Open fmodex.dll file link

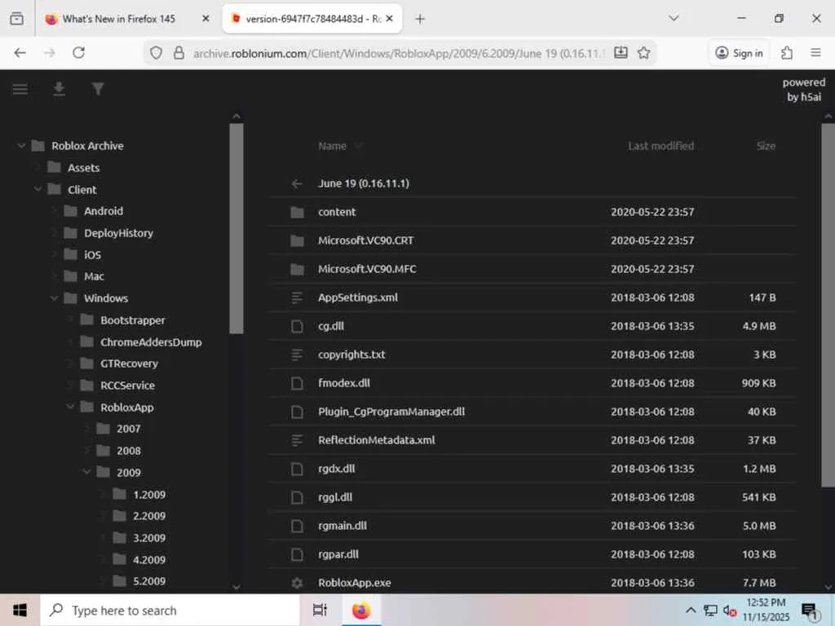tap(344, 383)
